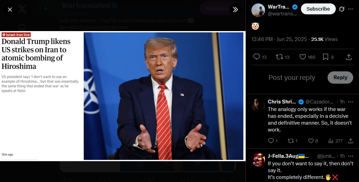359x182 pixels.
Task: Reply to Chris Shri's comment
Action: pyautogui.click(x=271, y=141)
